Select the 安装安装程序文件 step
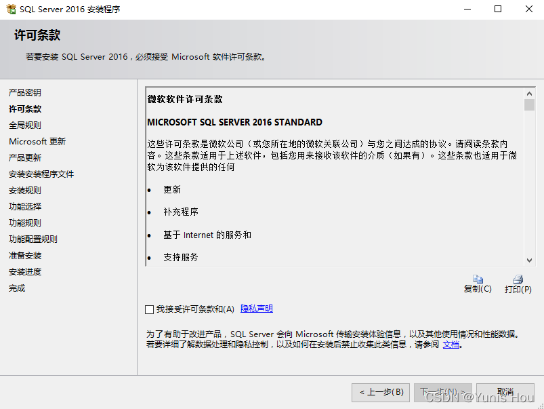The image size is (544, 409). [x=41, y=174]
